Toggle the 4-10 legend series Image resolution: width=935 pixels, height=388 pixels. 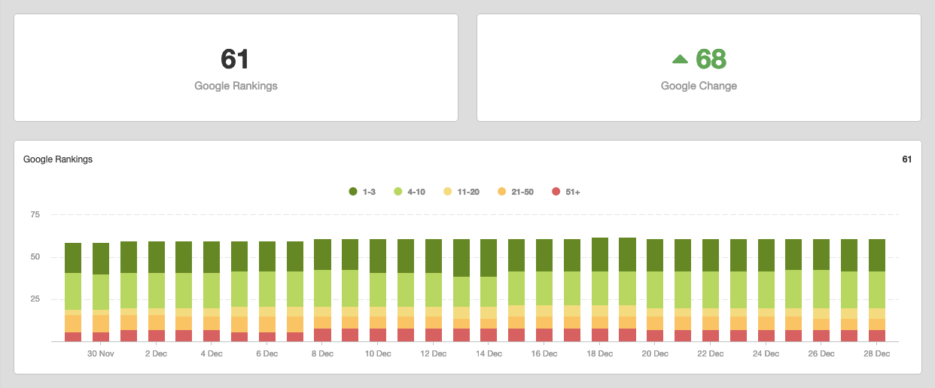(x=410, y=192)
